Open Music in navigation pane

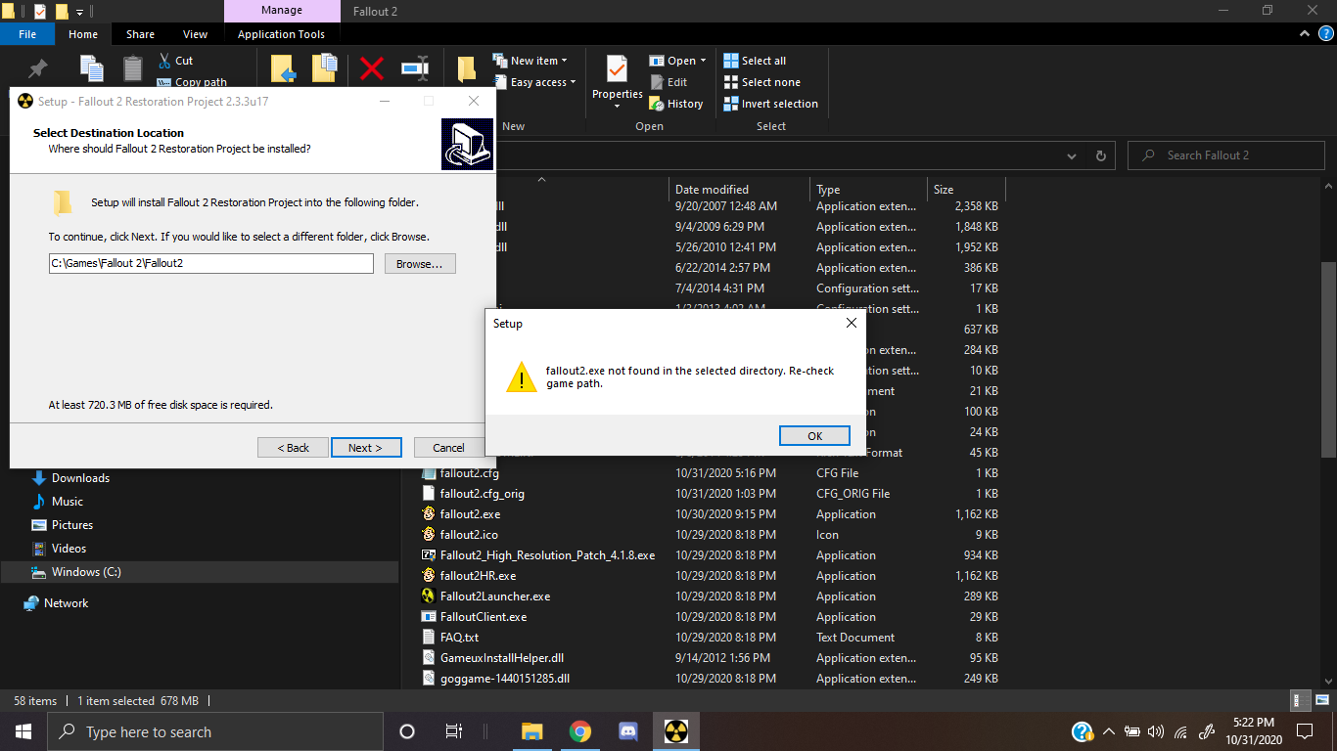tap(68, 502)
